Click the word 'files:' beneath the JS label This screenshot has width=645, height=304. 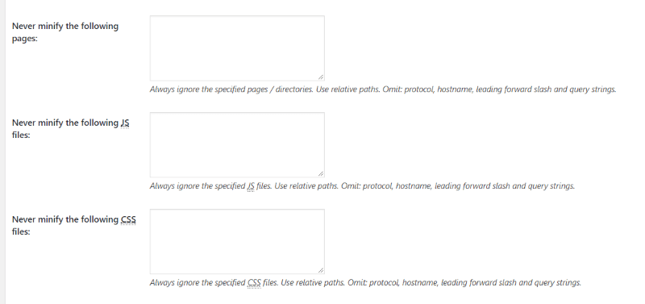point(21,135)
